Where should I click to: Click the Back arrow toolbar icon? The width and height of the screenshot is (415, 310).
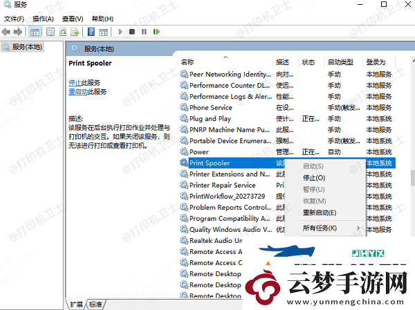coord(6,32)
